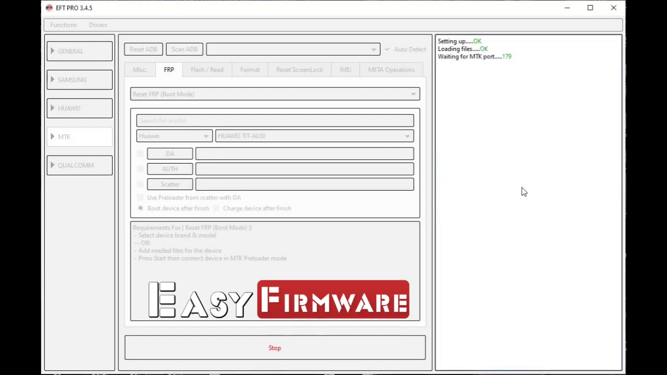Open the Functions menu

point(64,25)
